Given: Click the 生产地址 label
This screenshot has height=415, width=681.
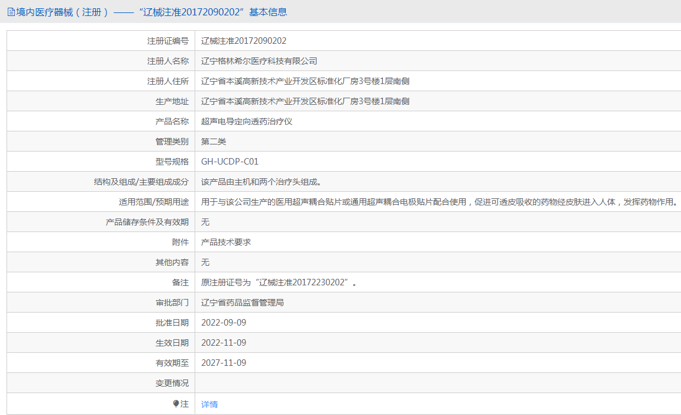Looking at the screenshot, I should 172,101.
